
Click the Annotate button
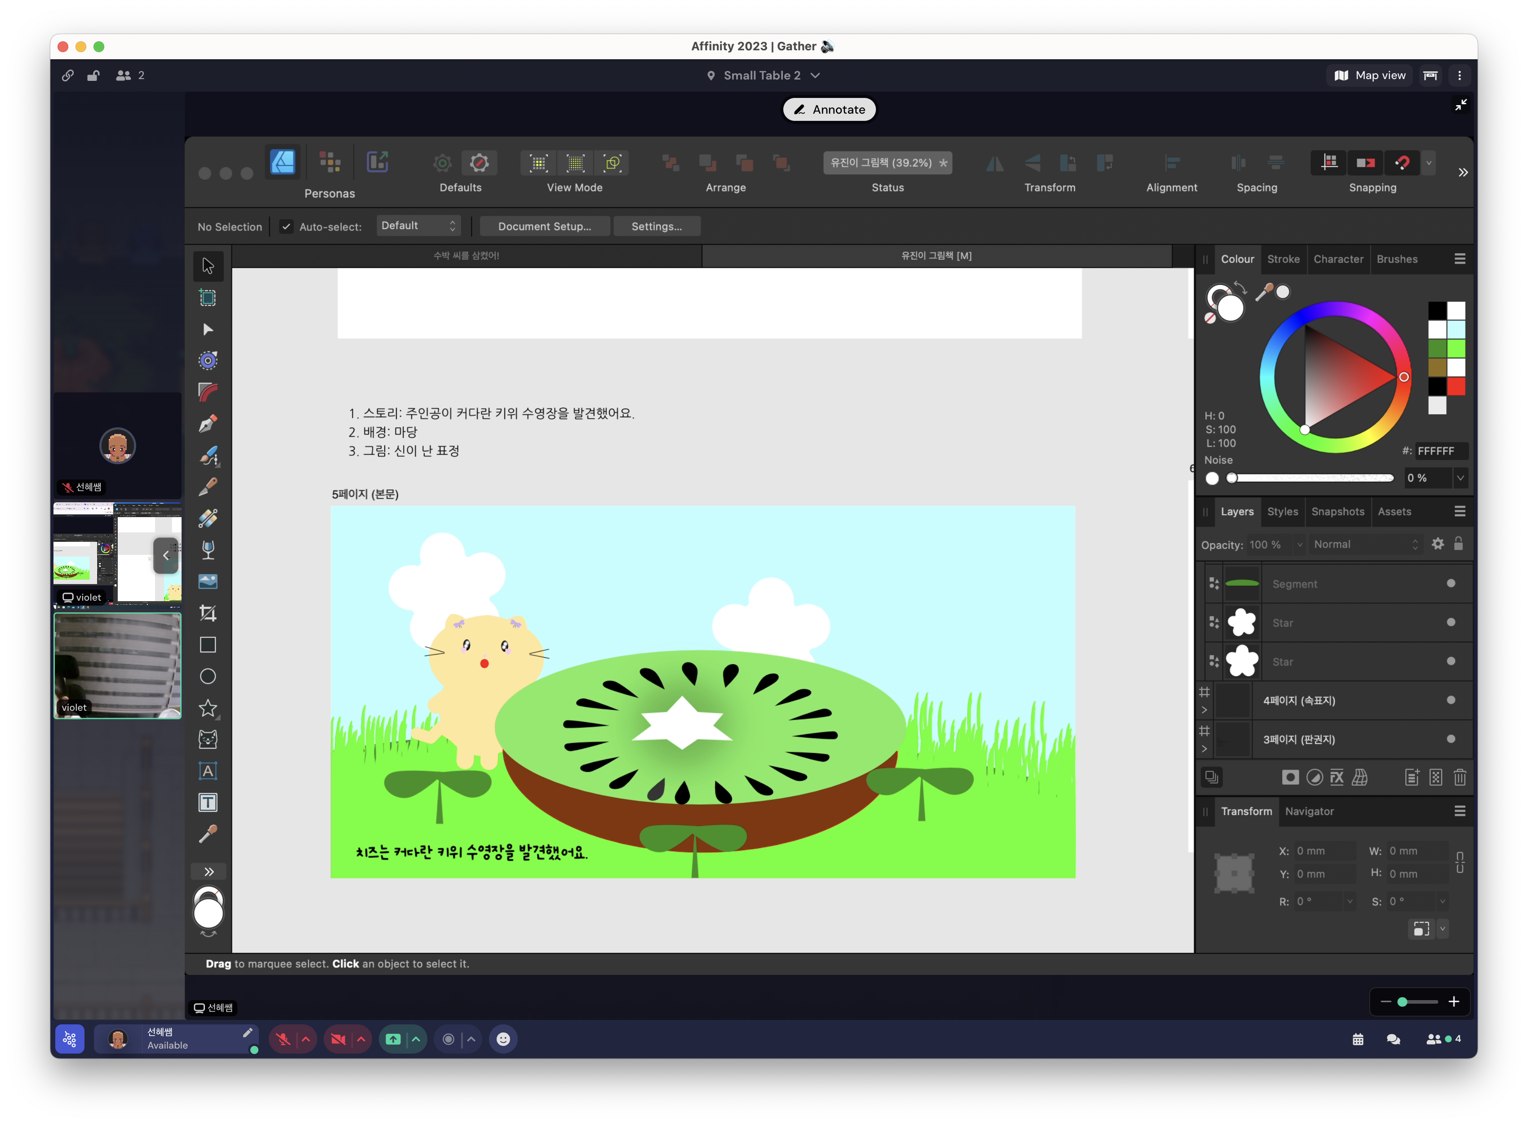[x=829, y=110]
